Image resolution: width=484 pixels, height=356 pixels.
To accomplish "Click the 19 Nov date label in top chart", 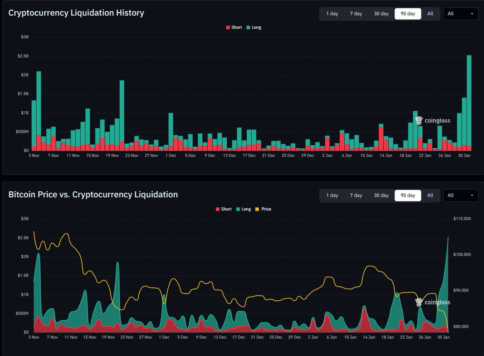I will [112, 155].
